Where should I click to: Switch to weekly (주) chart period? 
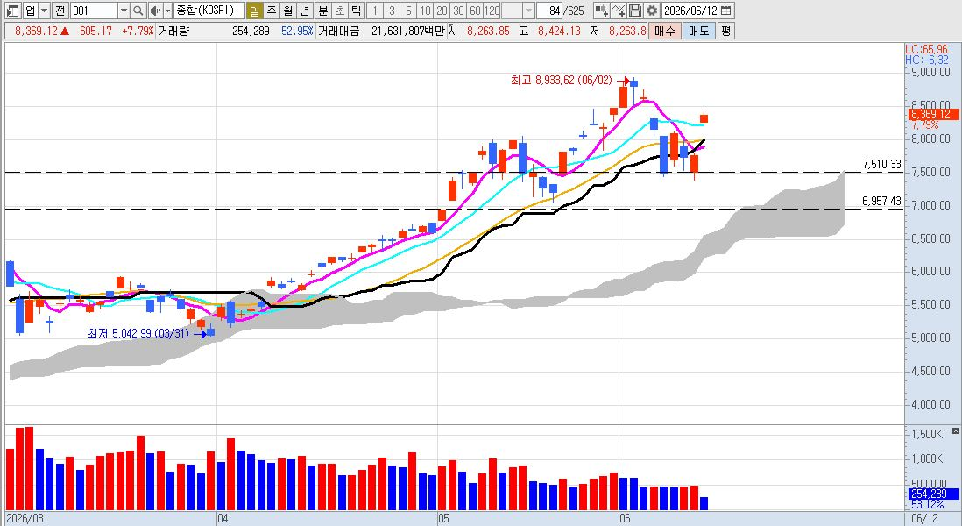272,11
